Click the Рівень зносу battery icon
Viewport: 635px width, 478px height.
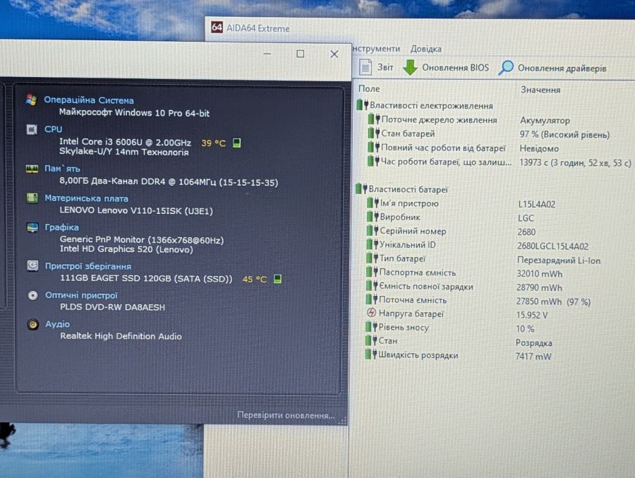[371, 327]
